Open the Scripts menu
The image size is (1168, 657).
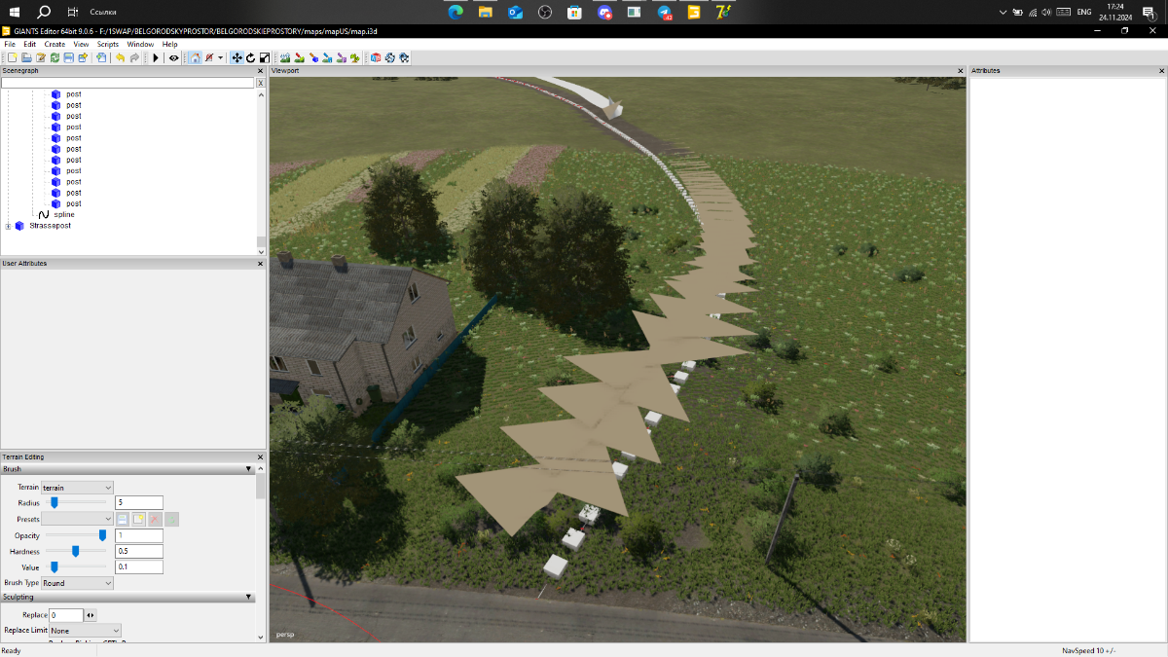click(107, 44)
